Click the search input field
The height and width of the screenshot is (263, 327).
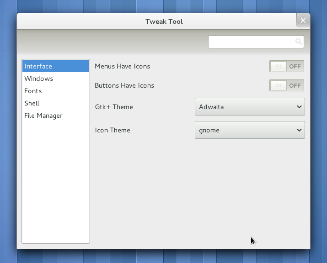256,42
